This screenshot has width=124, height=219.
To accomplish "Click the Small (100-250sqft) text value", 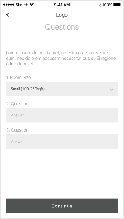I will [x=28, y=89].
